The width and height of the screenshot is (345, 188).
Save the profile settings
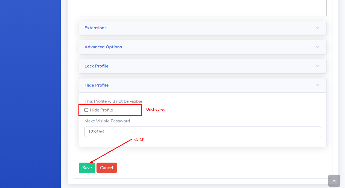(87, 168)
